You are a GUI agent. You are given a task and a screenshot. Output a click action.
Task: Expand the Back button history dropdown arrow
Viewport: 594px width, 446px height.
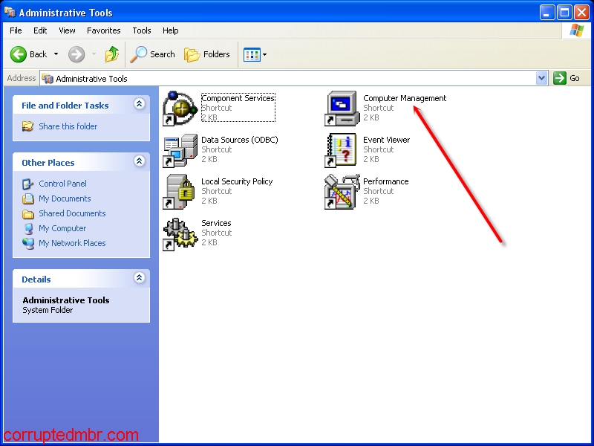tap(56, 54)
